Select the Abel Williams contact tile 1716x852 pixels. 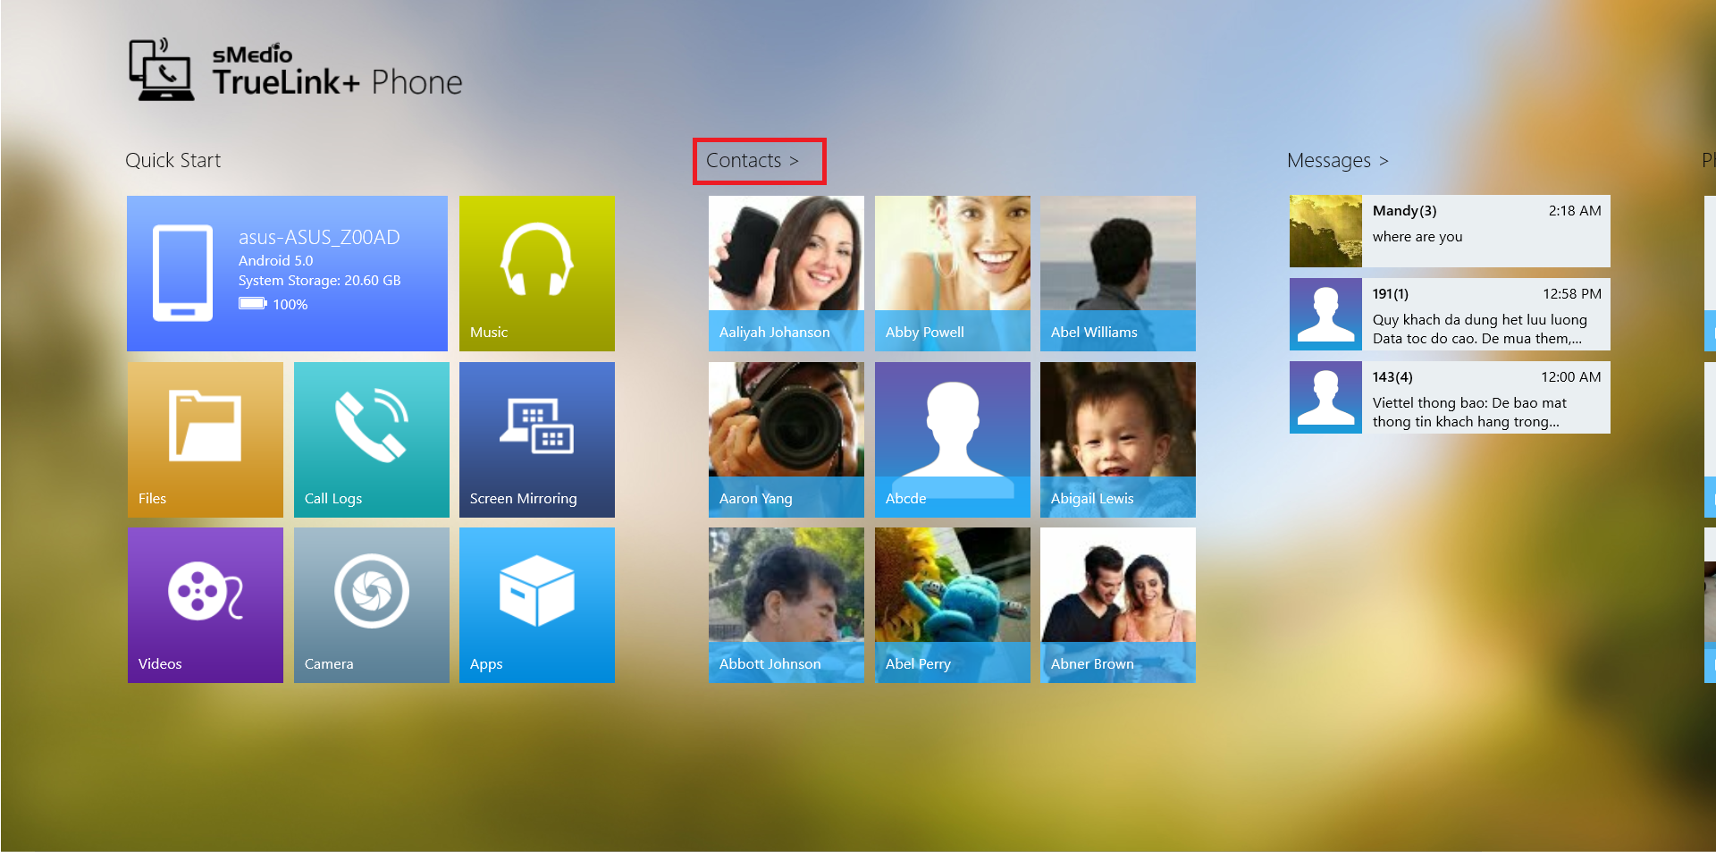click(1117, 273)
